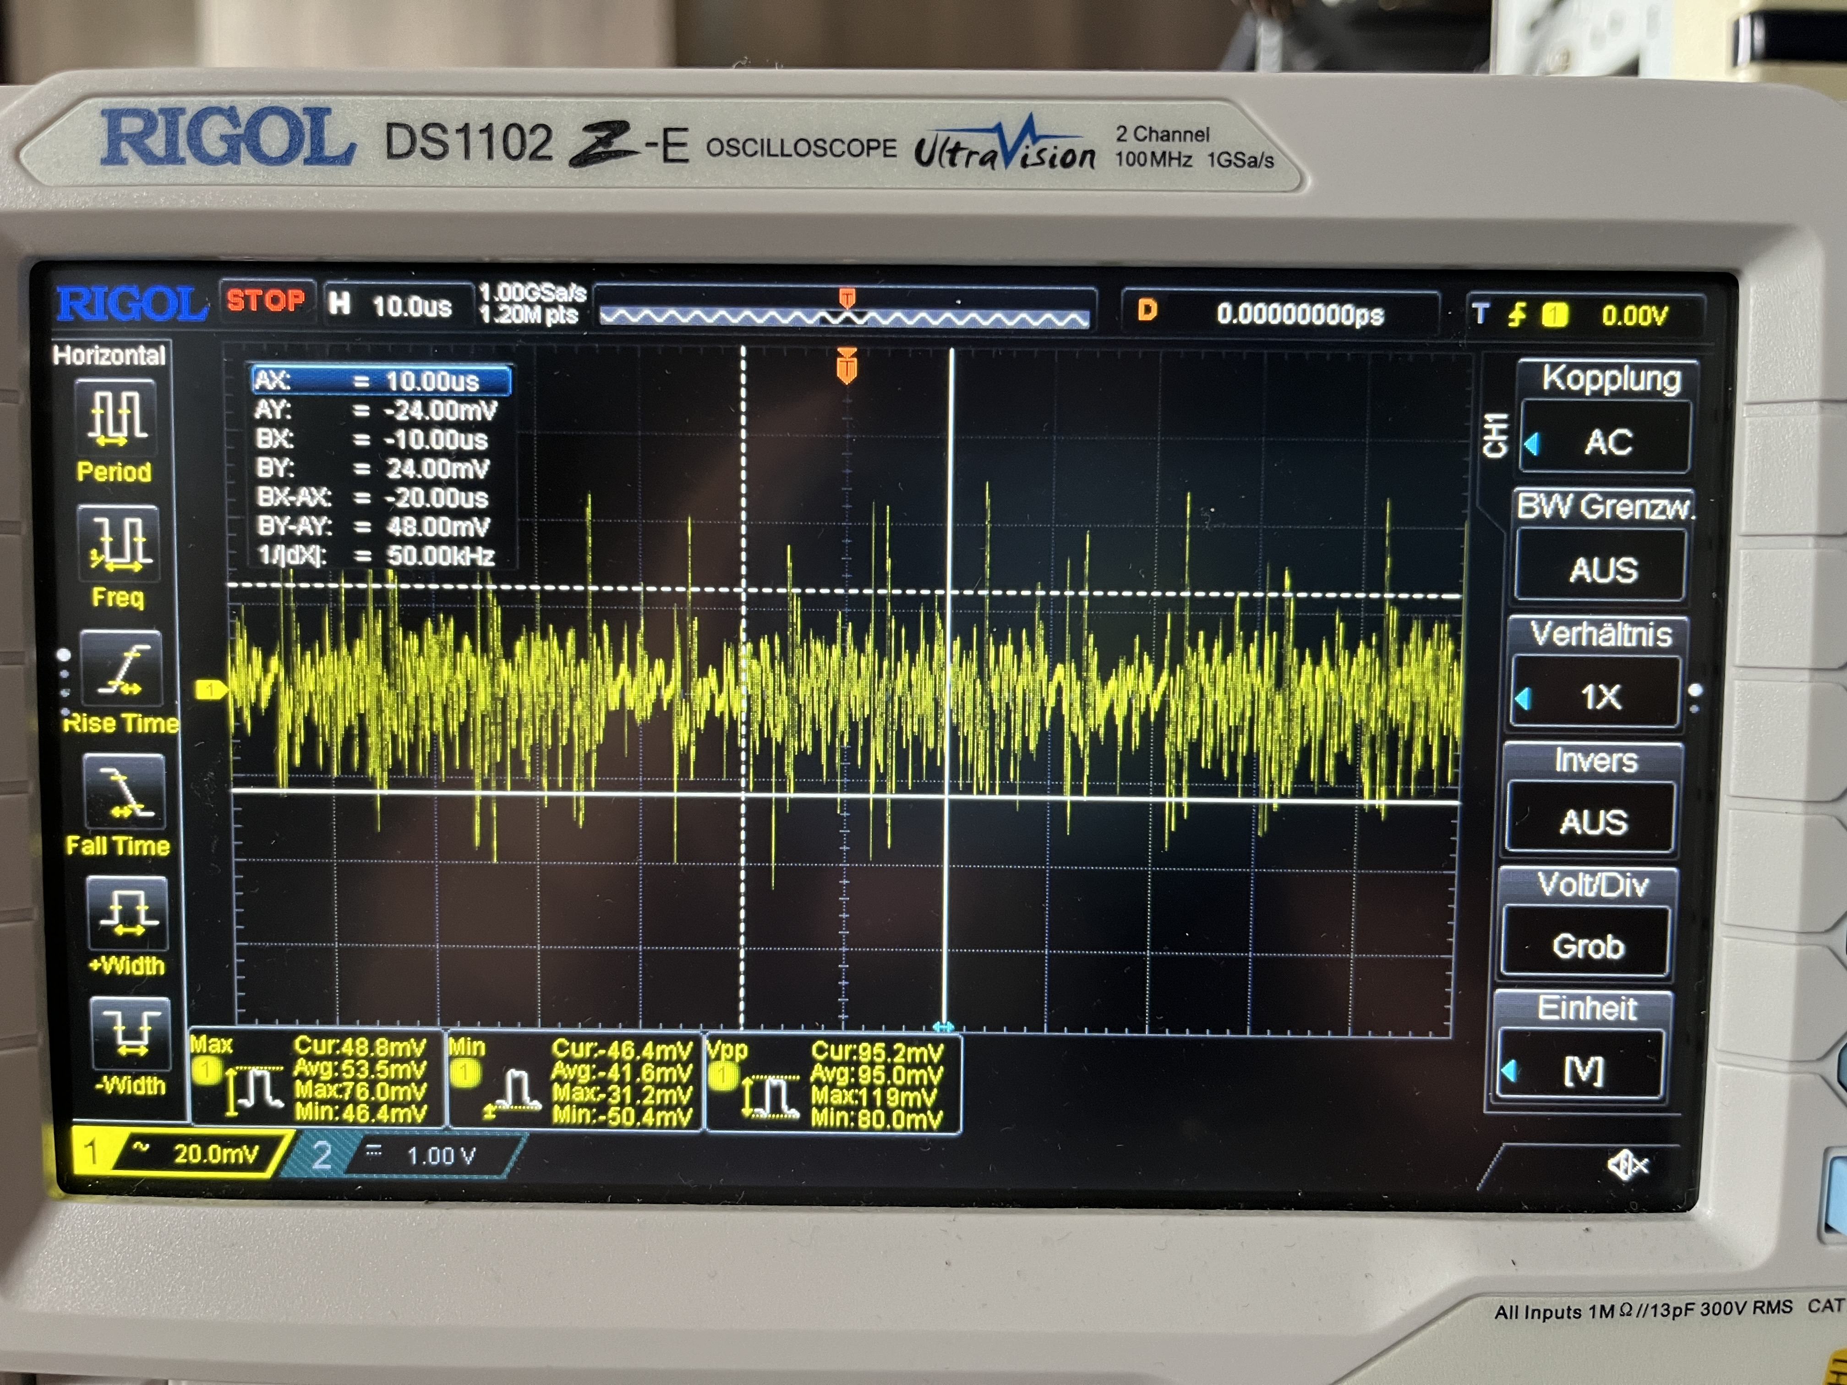Viewport: 1847px width, 1385px height.
Task: Select the Rise Time measurement icon
Action: 123,669
